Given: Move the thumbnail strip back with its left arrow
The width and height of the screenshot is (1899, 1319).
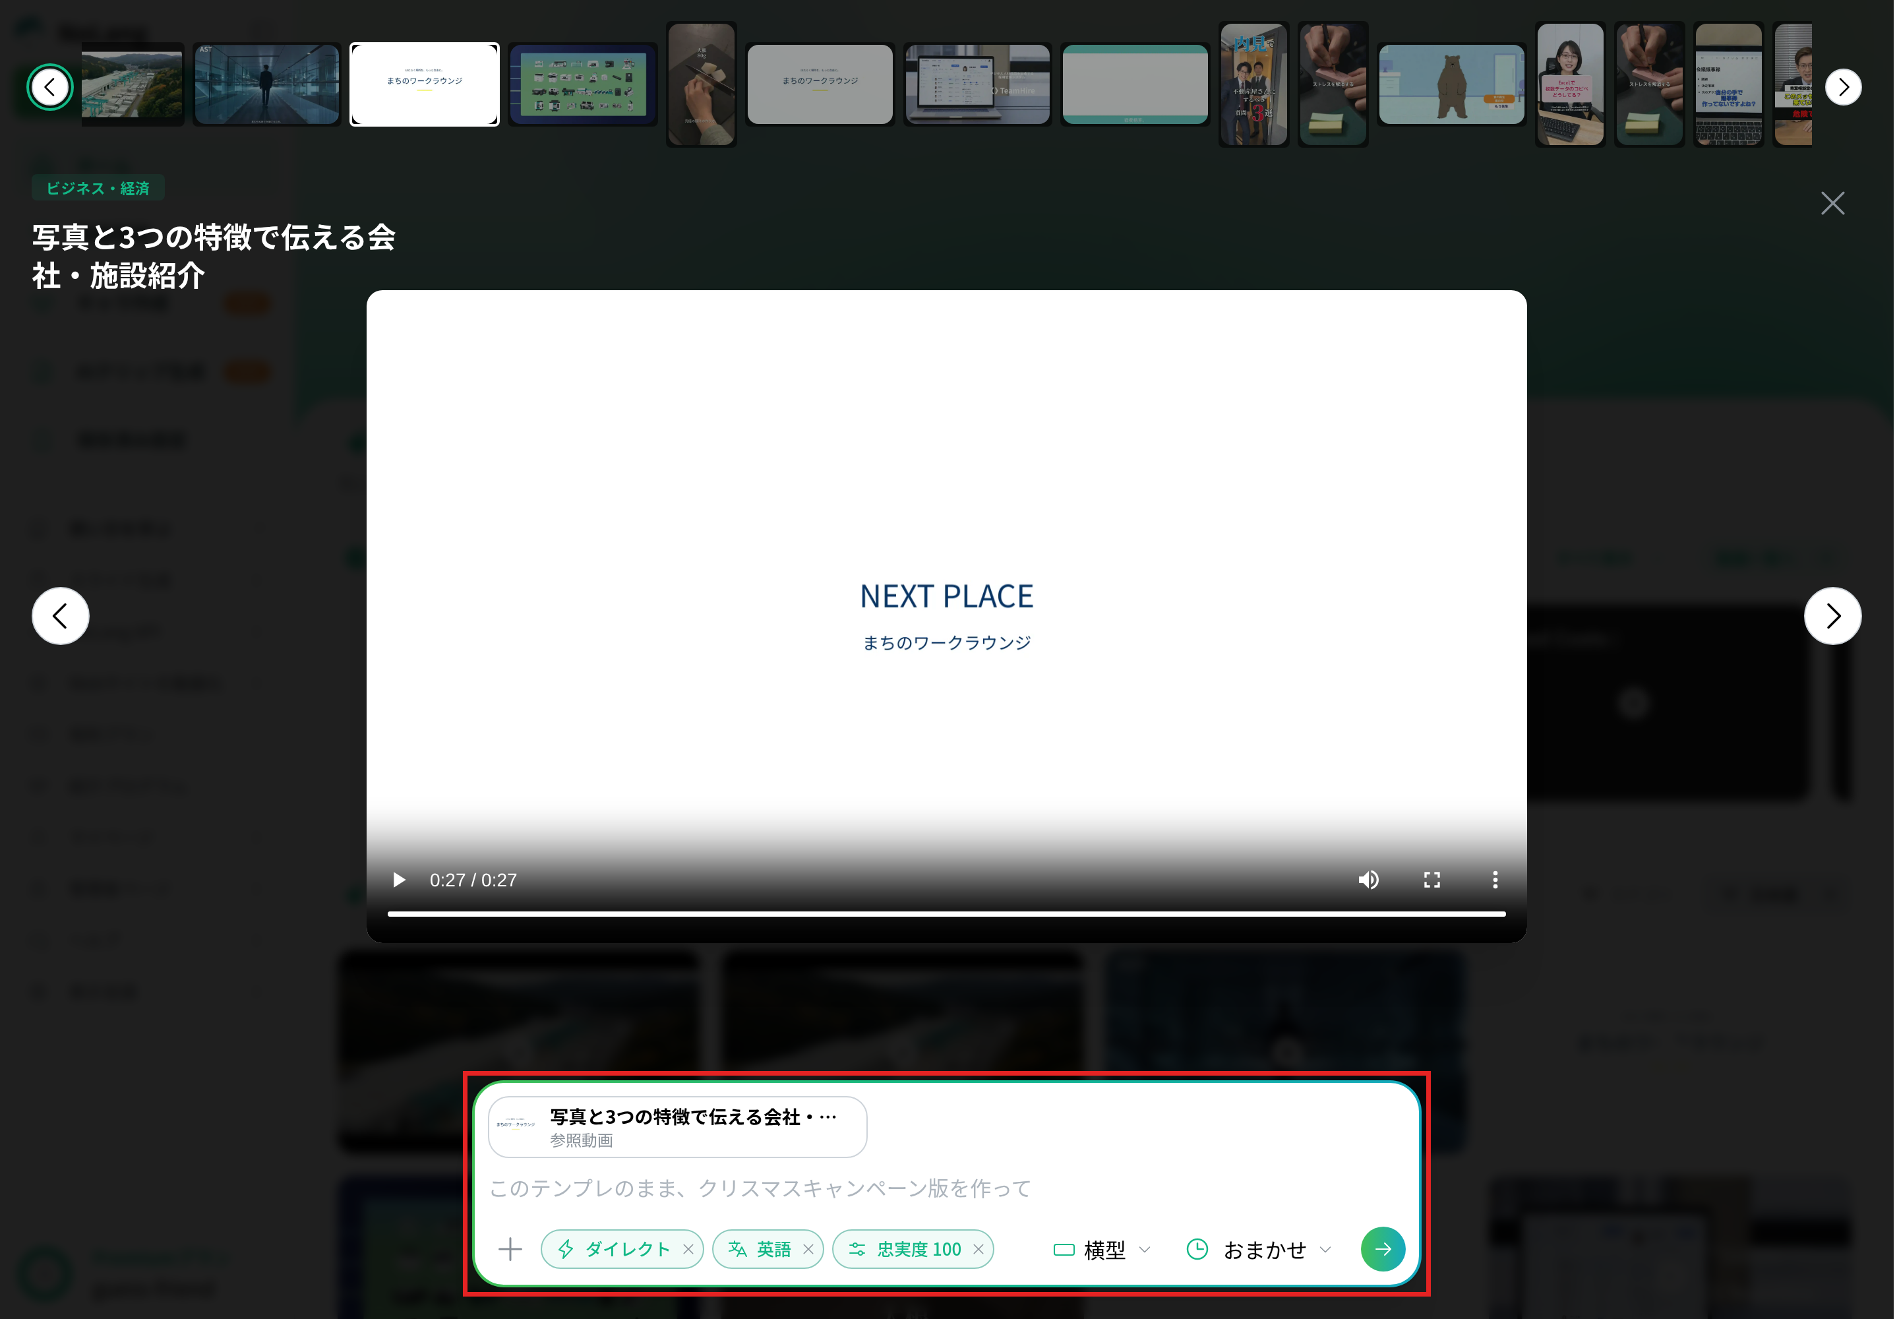Looking at the screenshot, I should point(50,87).
